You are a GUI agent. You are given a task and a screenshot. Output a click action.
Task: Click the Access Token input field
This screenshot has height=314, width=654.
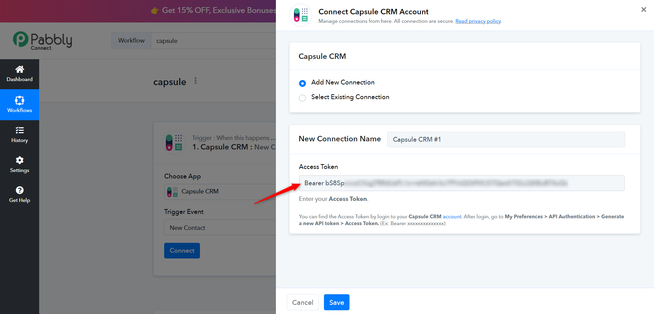point(462,183)
